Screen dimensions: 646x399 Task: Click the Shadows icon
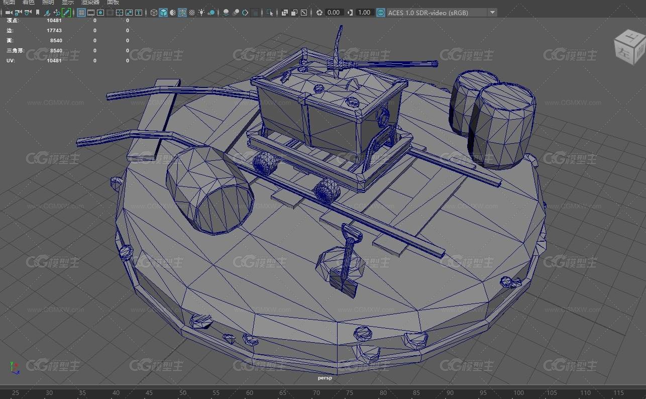pyautogui.click(x=211, y=13)
